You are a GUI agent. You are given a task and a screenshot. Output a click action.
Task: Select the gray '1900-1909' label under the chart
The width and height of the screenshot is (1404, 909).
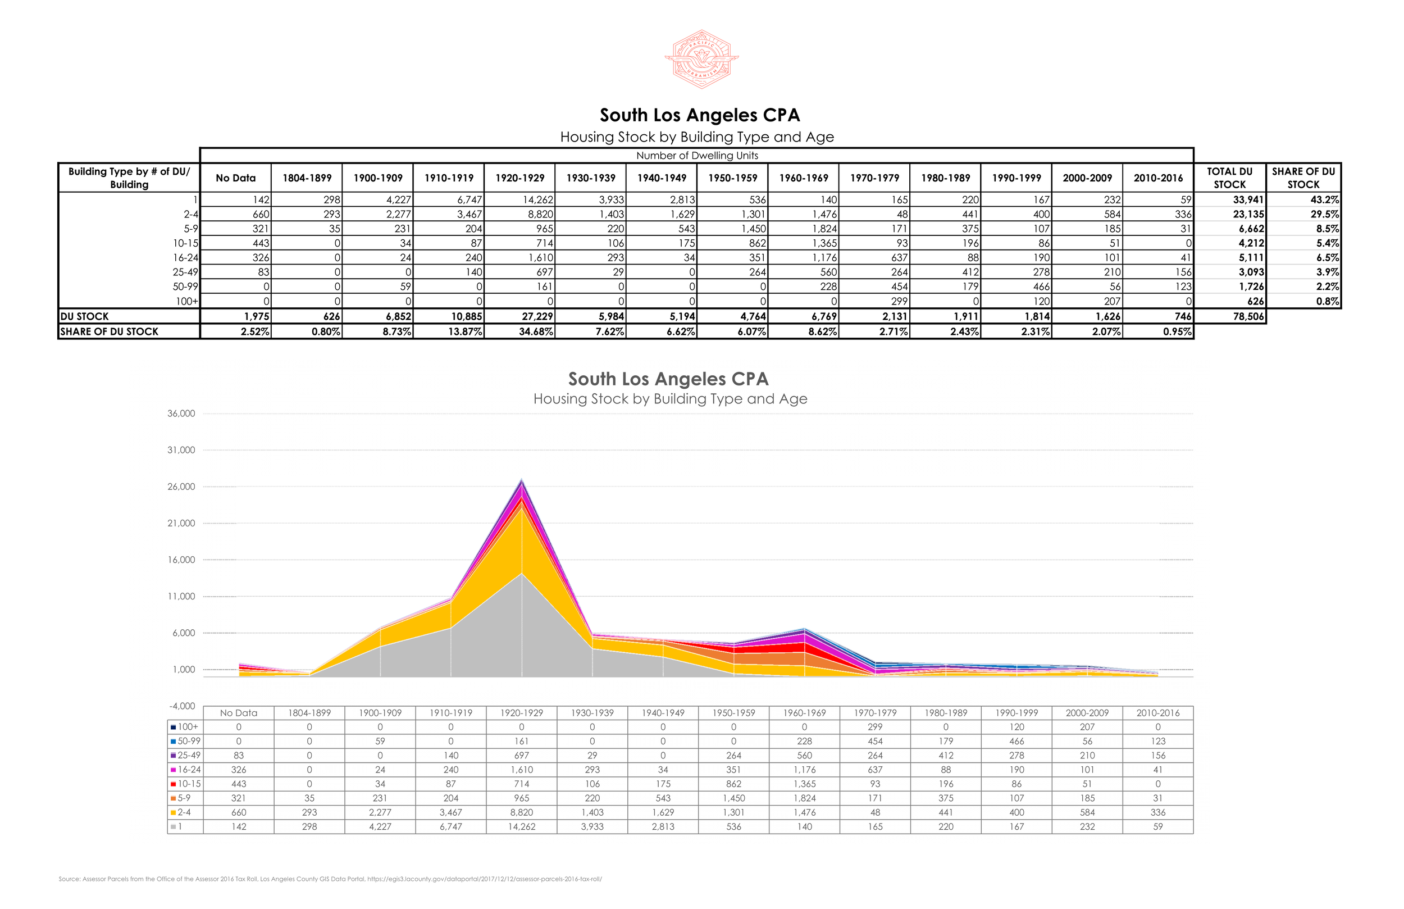381,713
